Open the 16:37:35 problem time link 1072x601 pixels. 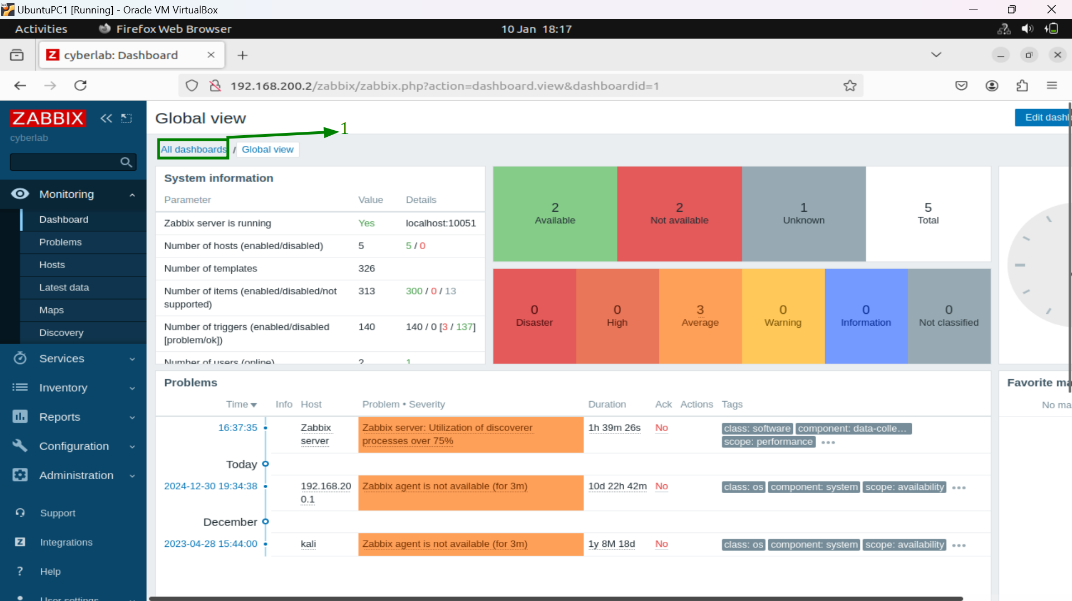(237, 427)
